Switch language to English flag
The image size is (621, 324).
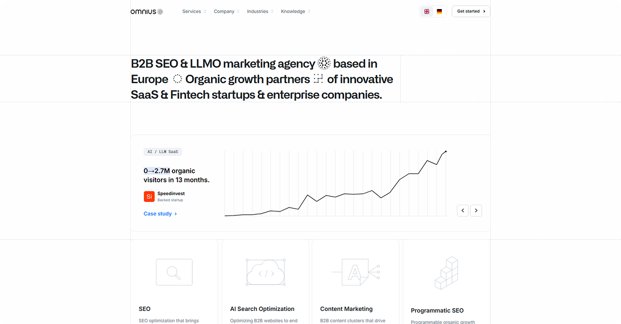pos(427,11)
